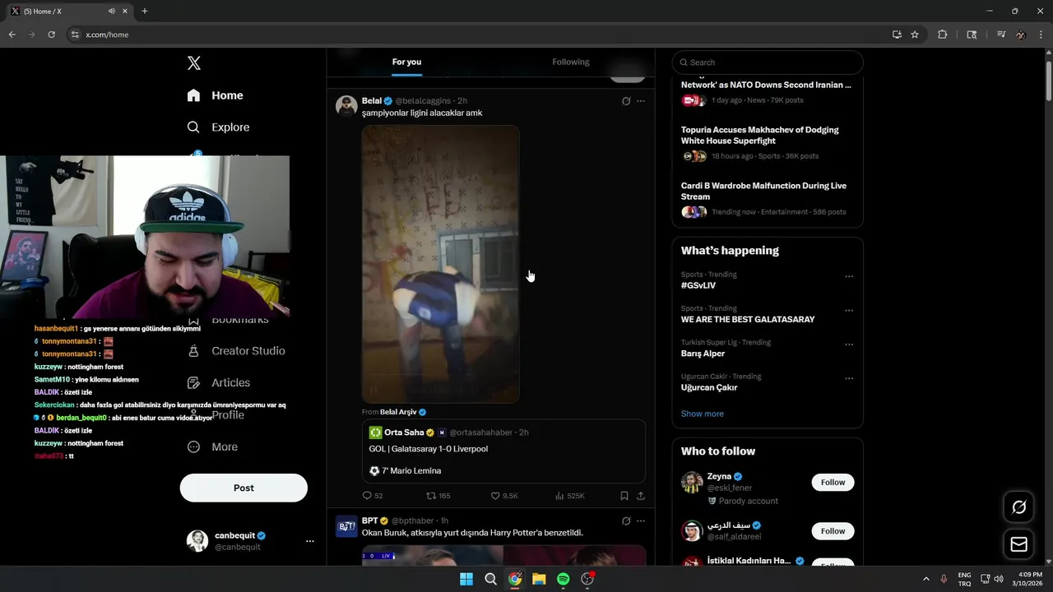Reply to Belal's post

pyautogui.click(x=373, y=496)
